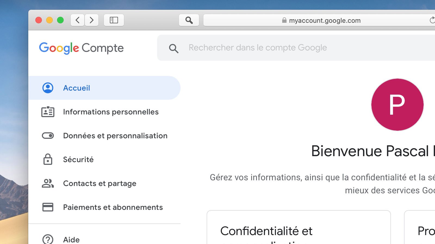435x244 pixels.
Task: Click the pink P profile avatar
Action: [397, 105]
